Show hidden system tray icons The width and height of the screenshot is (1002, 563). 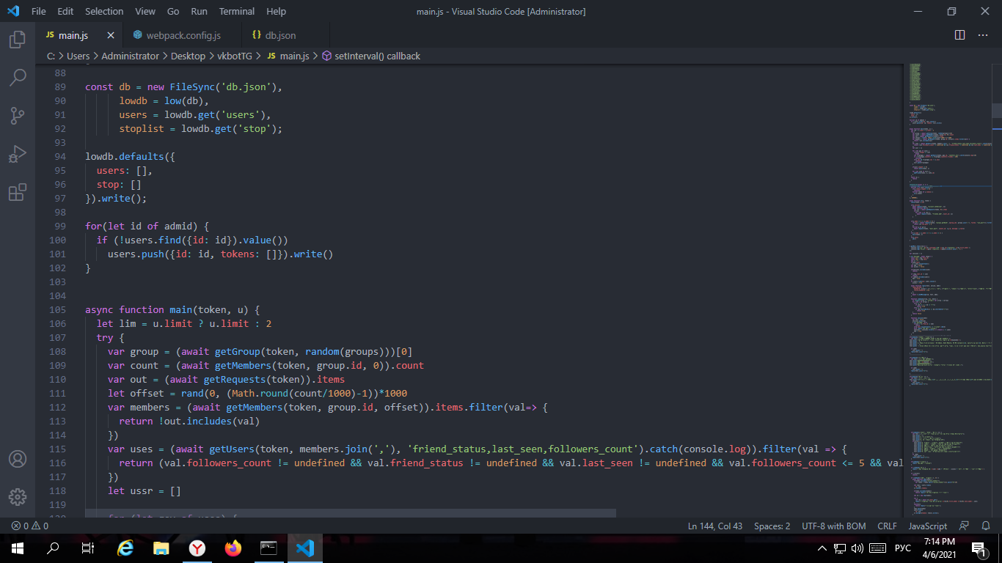822,548
